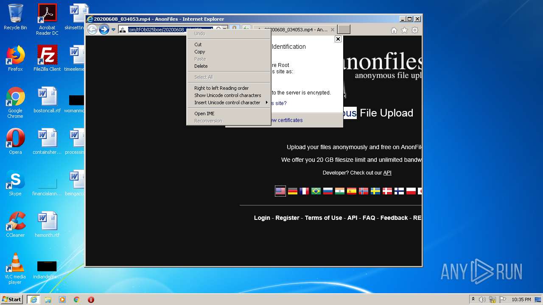543x305 pixels.
Task: Select the Polish flag language
Action: coord(411,191)
